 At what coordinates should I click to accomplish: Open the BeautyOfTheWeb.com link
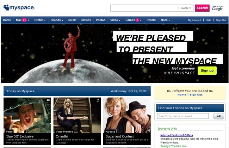click(173, 146)
